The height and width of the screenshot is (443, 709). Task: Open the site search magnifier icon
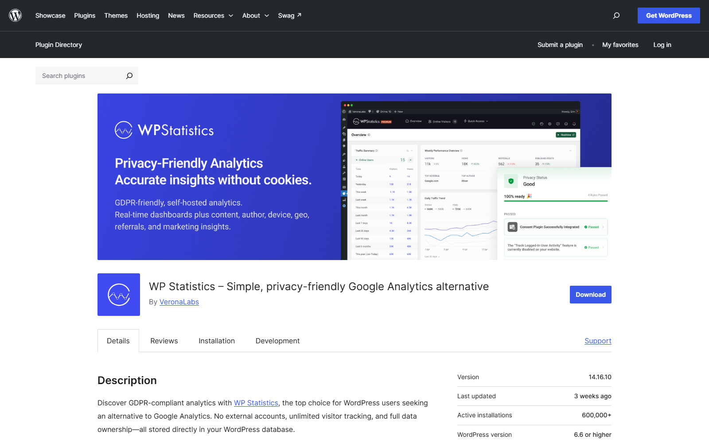(x=616, y=16)
